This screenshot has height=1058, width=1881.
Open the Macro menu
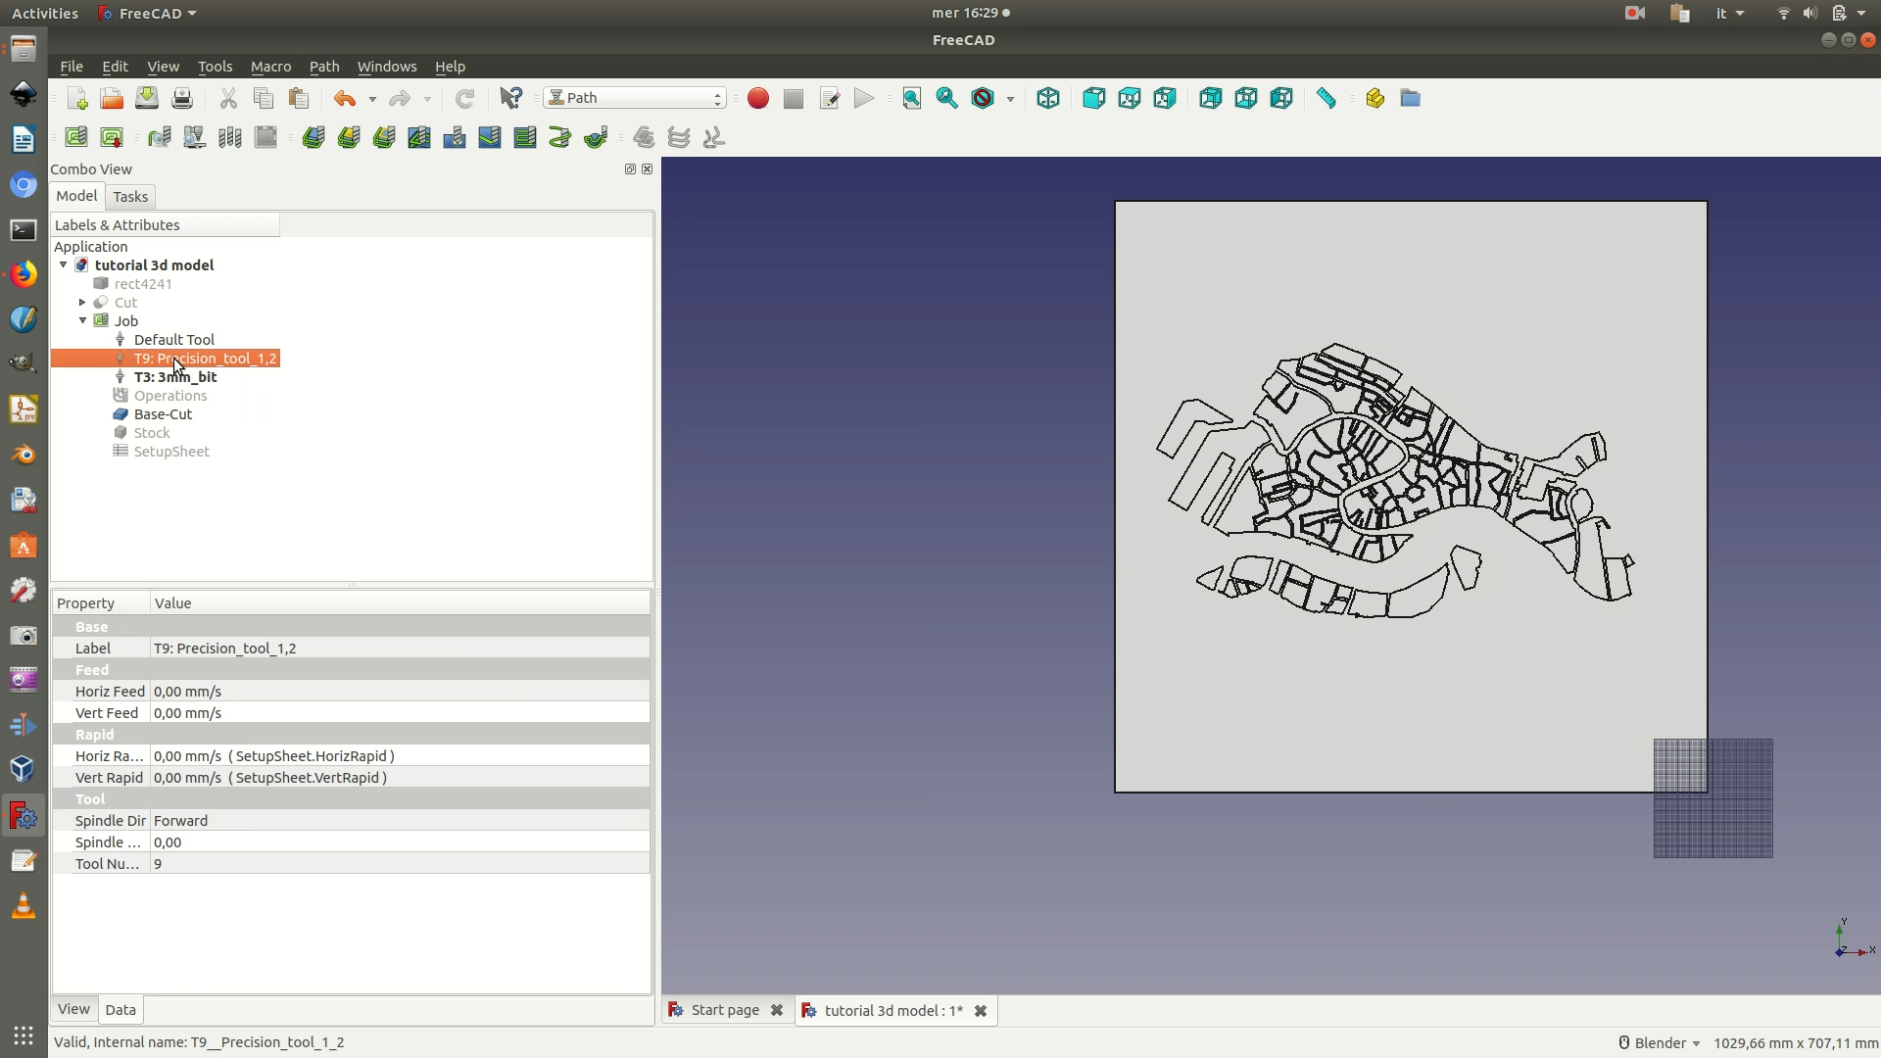270,67
